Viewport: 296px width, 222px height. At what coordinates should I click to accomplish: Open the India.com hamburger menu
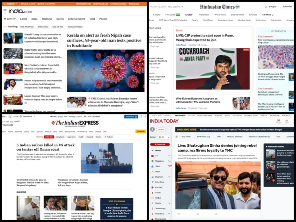(5, 11)
